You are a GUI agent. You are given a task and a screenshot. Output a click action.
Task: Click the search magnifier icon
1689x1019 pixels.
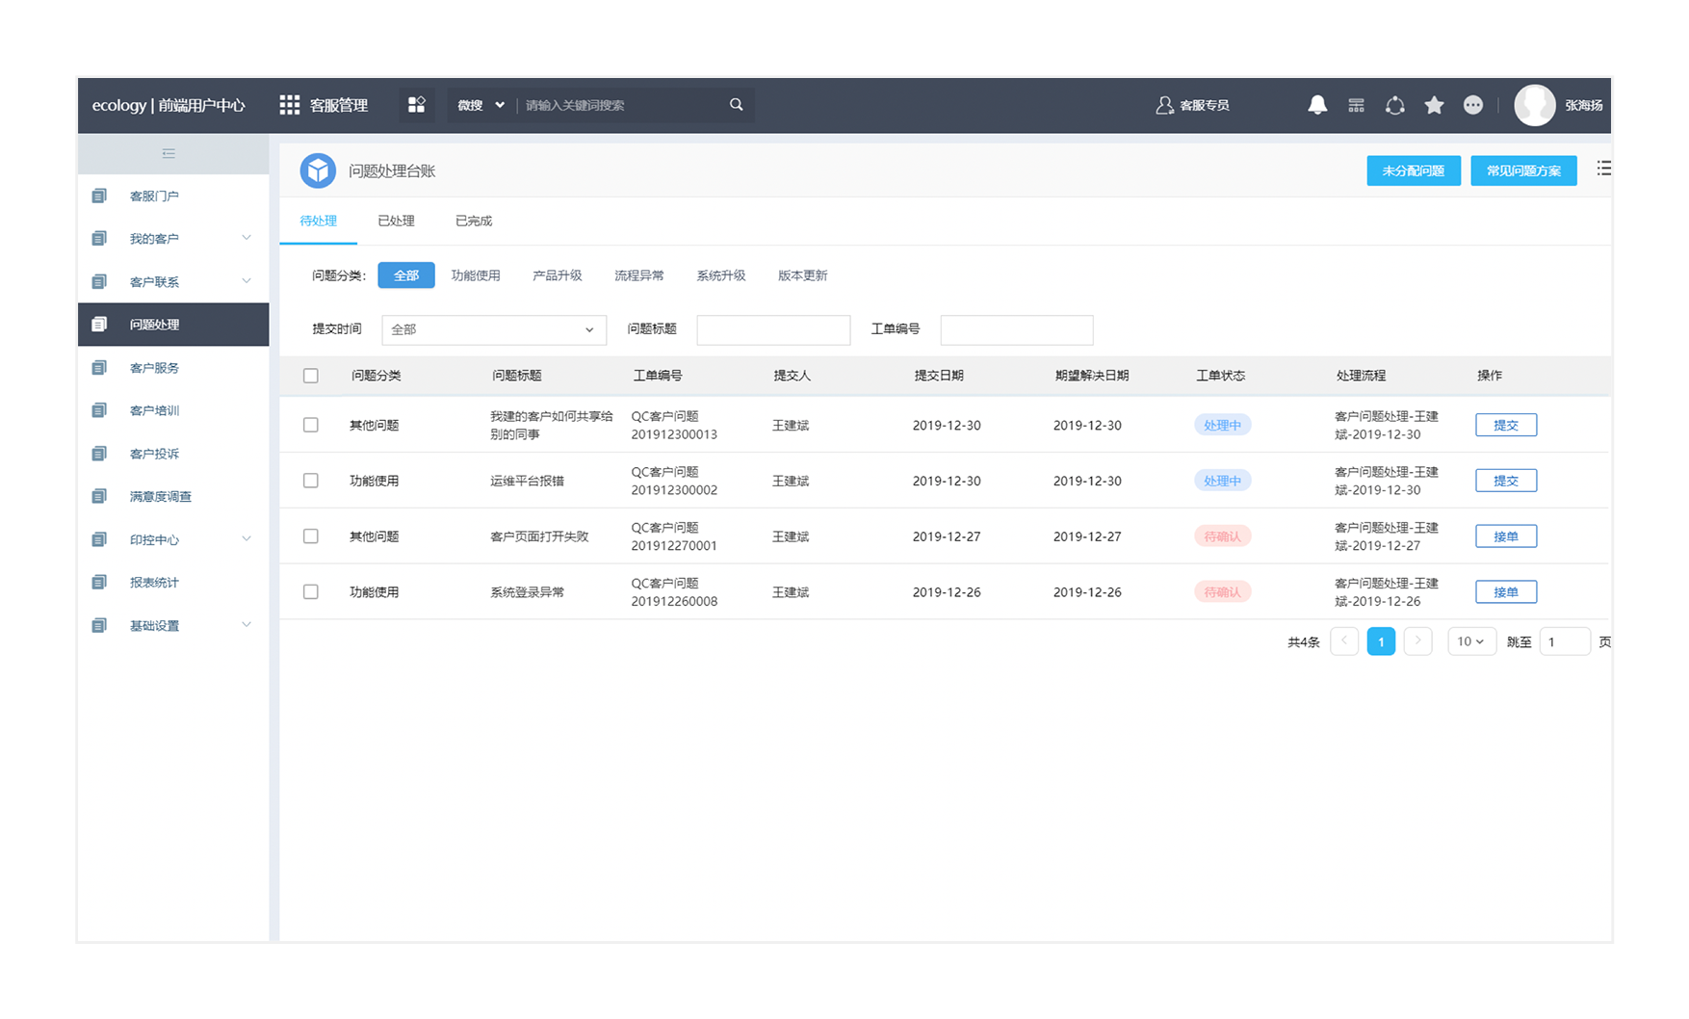point(736,105)
